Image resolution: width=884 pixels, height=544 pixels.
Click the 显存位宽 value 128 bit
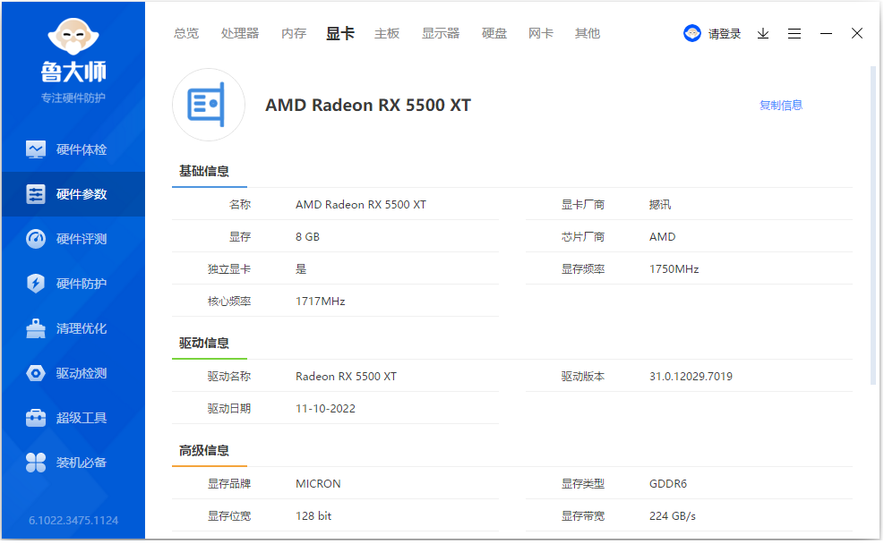pos(313,516)
